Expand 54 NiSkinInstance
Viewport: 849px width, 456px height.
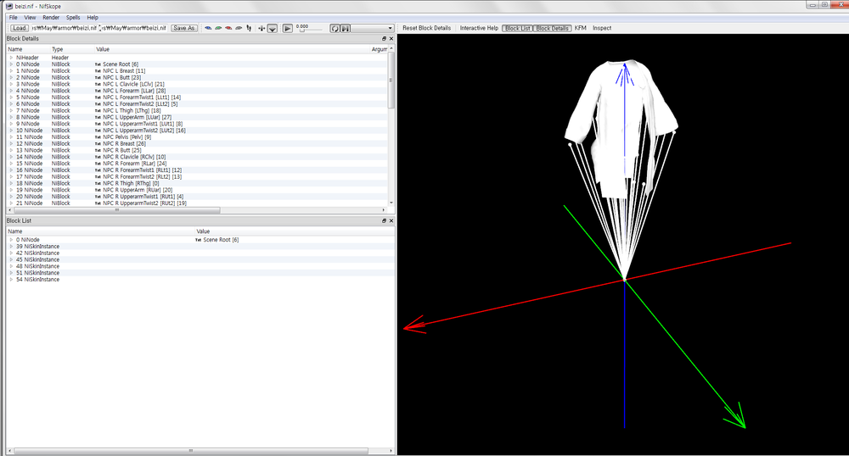[x=11, y=280]
